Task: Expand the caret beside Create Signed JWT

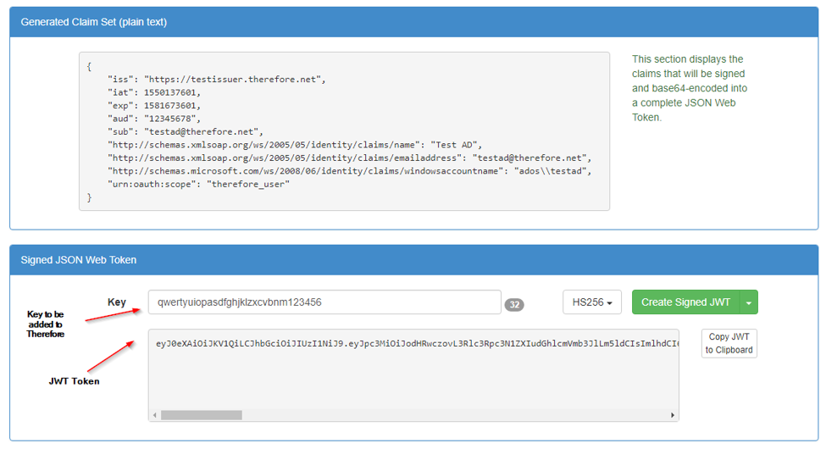Action: pyautogui.click(x=749, y=302)
